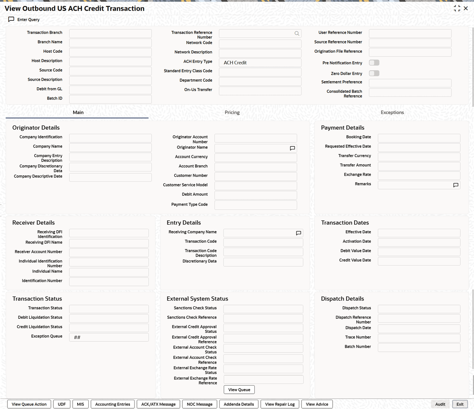Click the Receiving DFI Identification field
The image size is (474, 409).
(109, 233)
